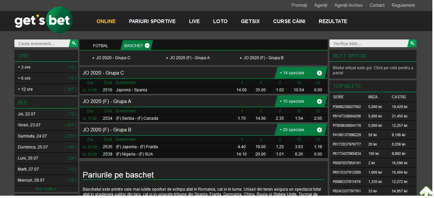Pick odds 1.02 for Japonia - Spania
This screenshot has height=198, width=434.
(x=280, y=90)
